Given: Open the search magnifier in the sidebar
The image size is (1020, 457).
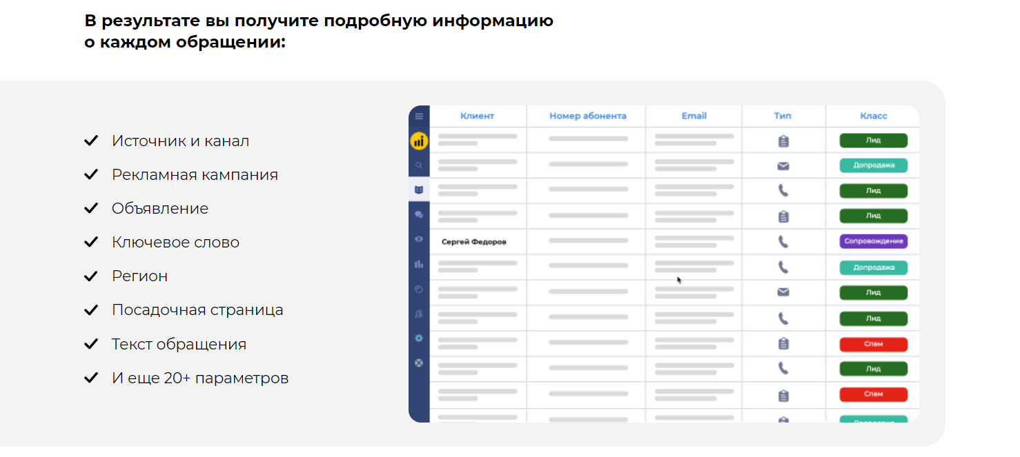Looking at the screenshot, I should [419, 165].
